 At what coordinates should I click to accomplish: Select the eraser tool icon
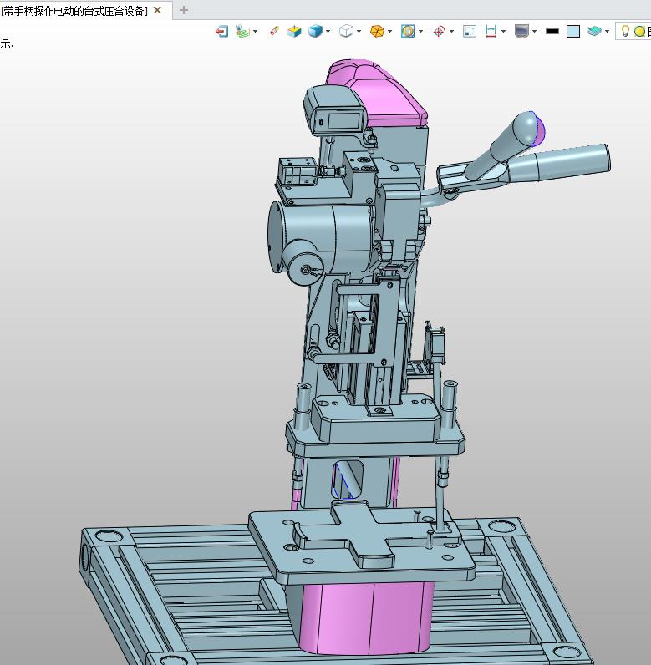pos(274,31)
